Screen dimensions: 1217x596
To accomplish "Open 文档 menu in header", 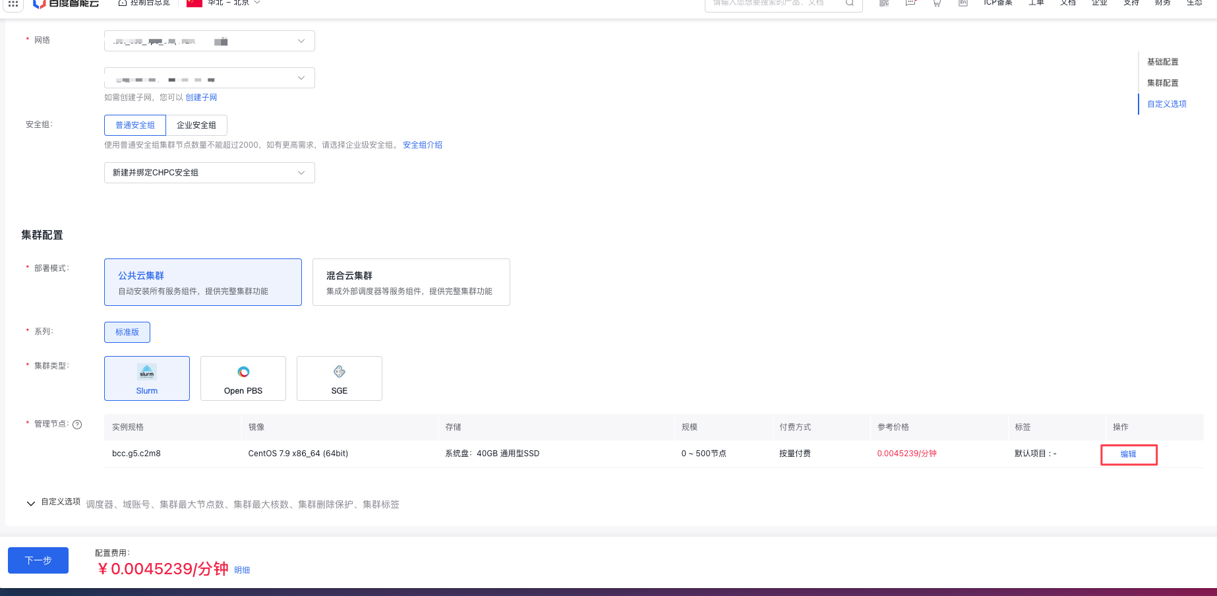I will tap(1068, 3).
